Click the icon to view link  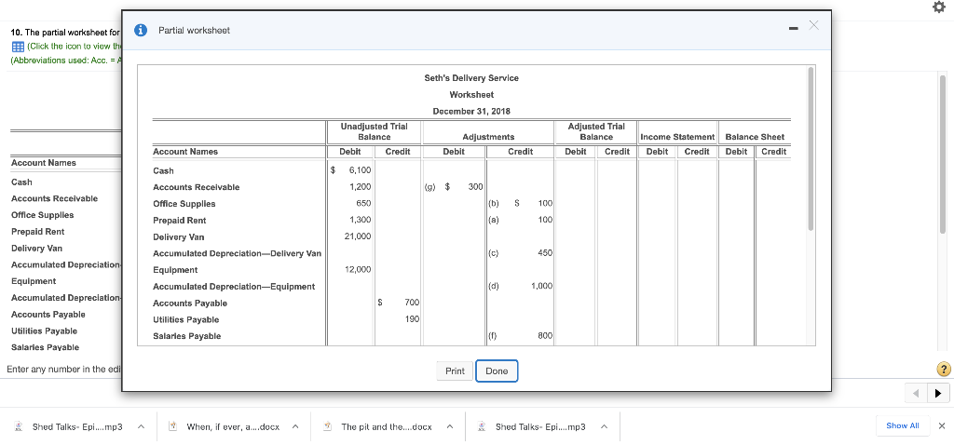tap(74, 47)
